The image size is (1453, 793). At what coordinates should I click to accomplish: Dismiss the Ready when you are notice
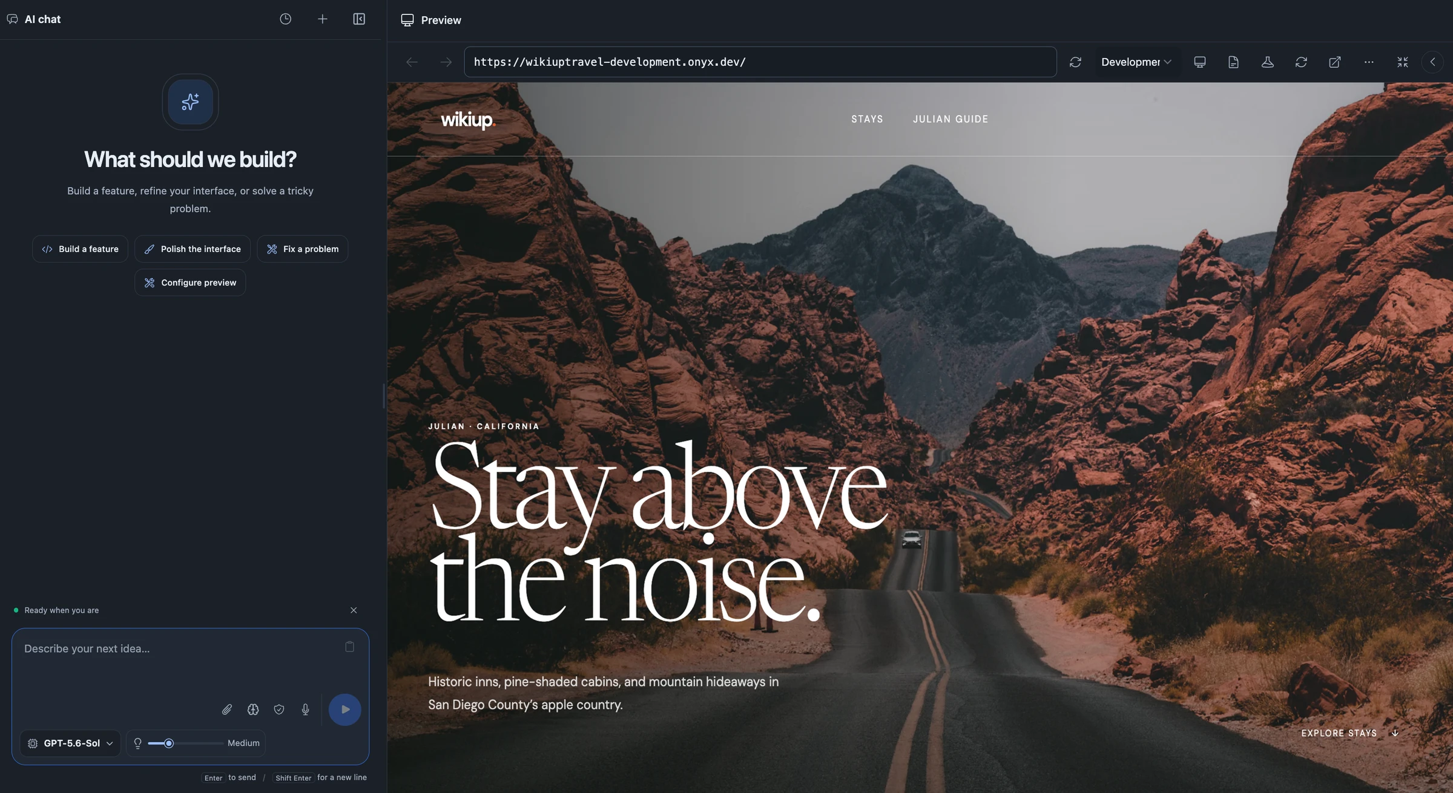pos(354,610)
